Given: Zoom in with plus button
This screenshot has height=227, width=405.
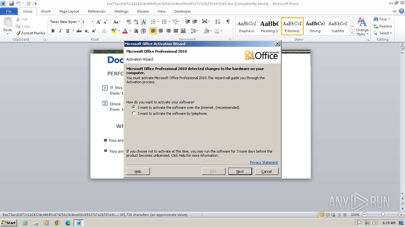Looking at the screenshot, I should click(401, 215).
